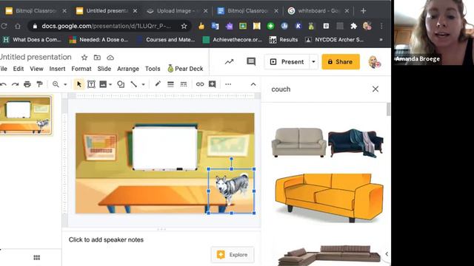Switch to the whiteboard Google search tab

tap(318, 11)
